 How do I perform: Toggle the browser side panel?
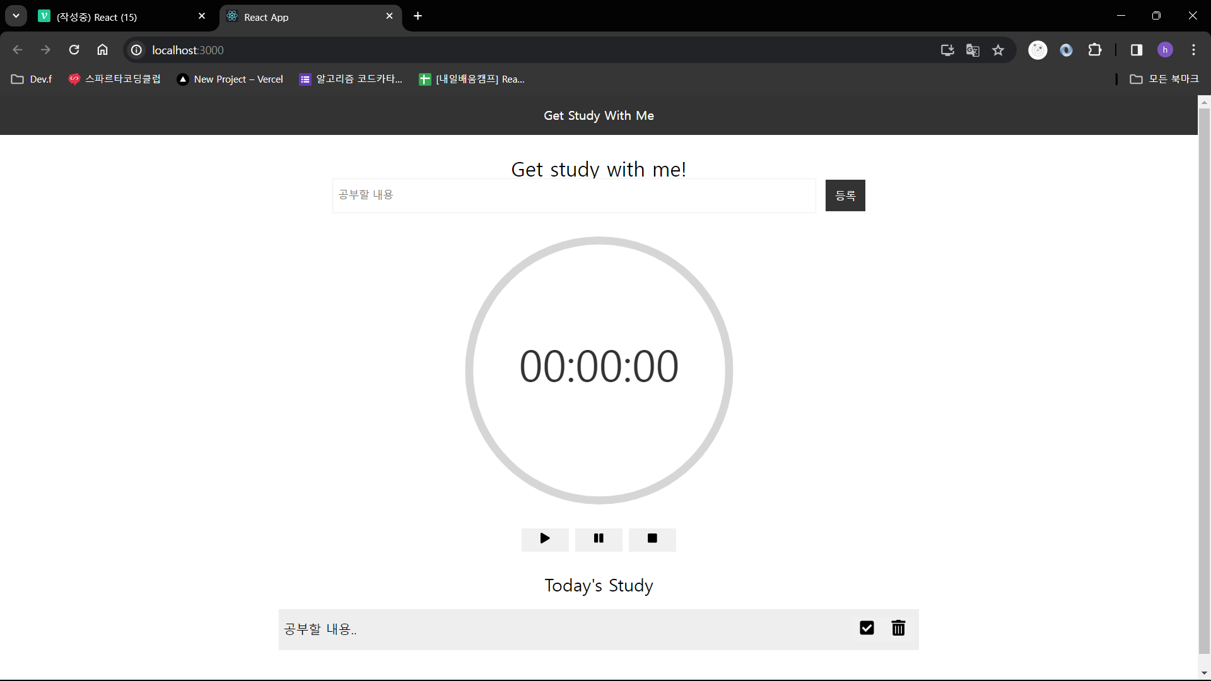(1137, 50)
